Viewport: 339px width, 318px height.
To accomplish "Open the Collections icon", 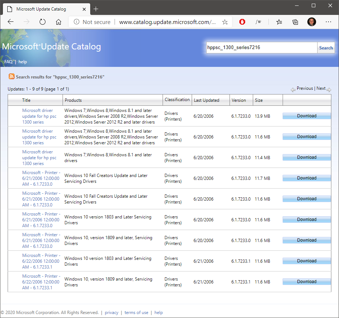I will [x=295, y=22].
